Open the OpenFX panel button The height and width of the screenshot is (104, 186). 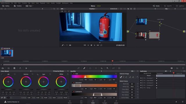(168, 6)
